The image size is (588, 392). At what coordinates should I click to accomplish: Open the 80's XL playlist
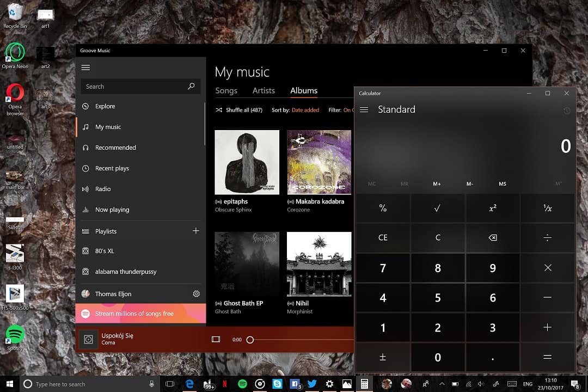point(140,250)
